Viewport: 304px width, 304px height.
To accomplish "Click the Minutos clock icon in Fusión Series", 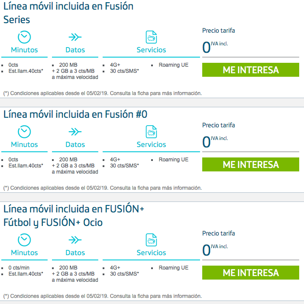I will (24, 37).
